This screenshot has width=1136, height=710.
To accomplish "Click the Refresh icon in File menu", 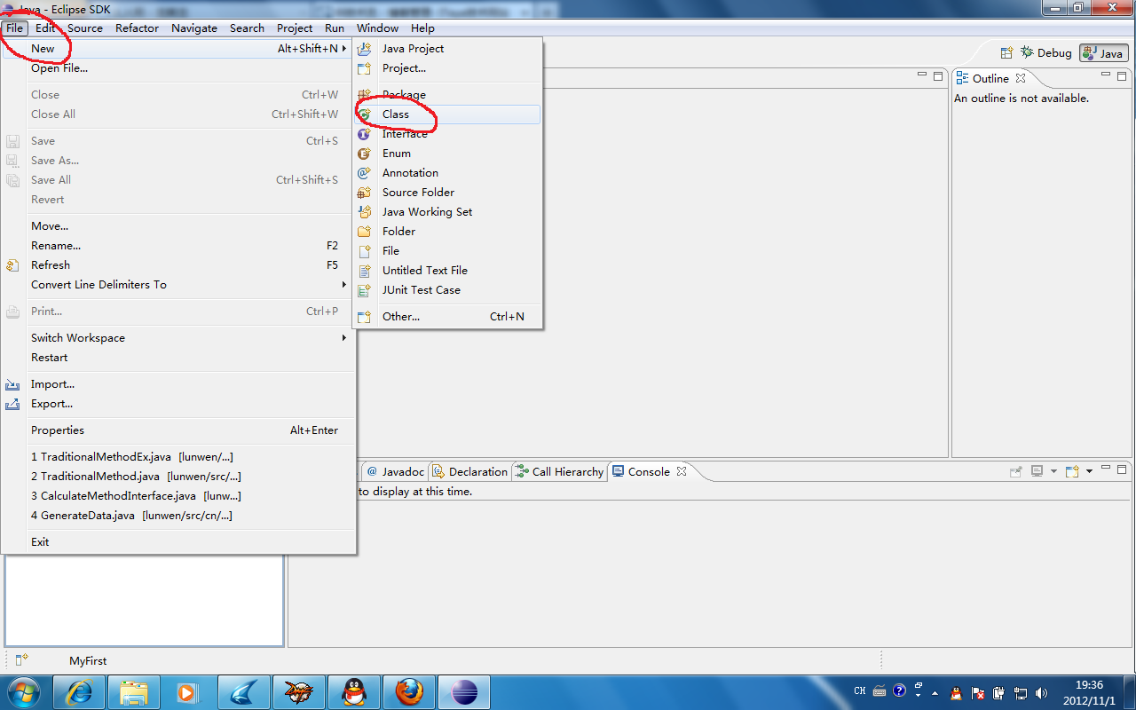I will coord(13,265).
